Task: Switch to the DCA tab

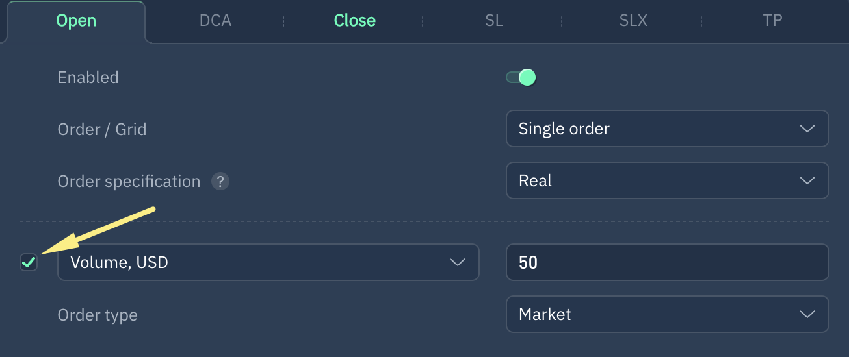Action: tap(215, 21)
